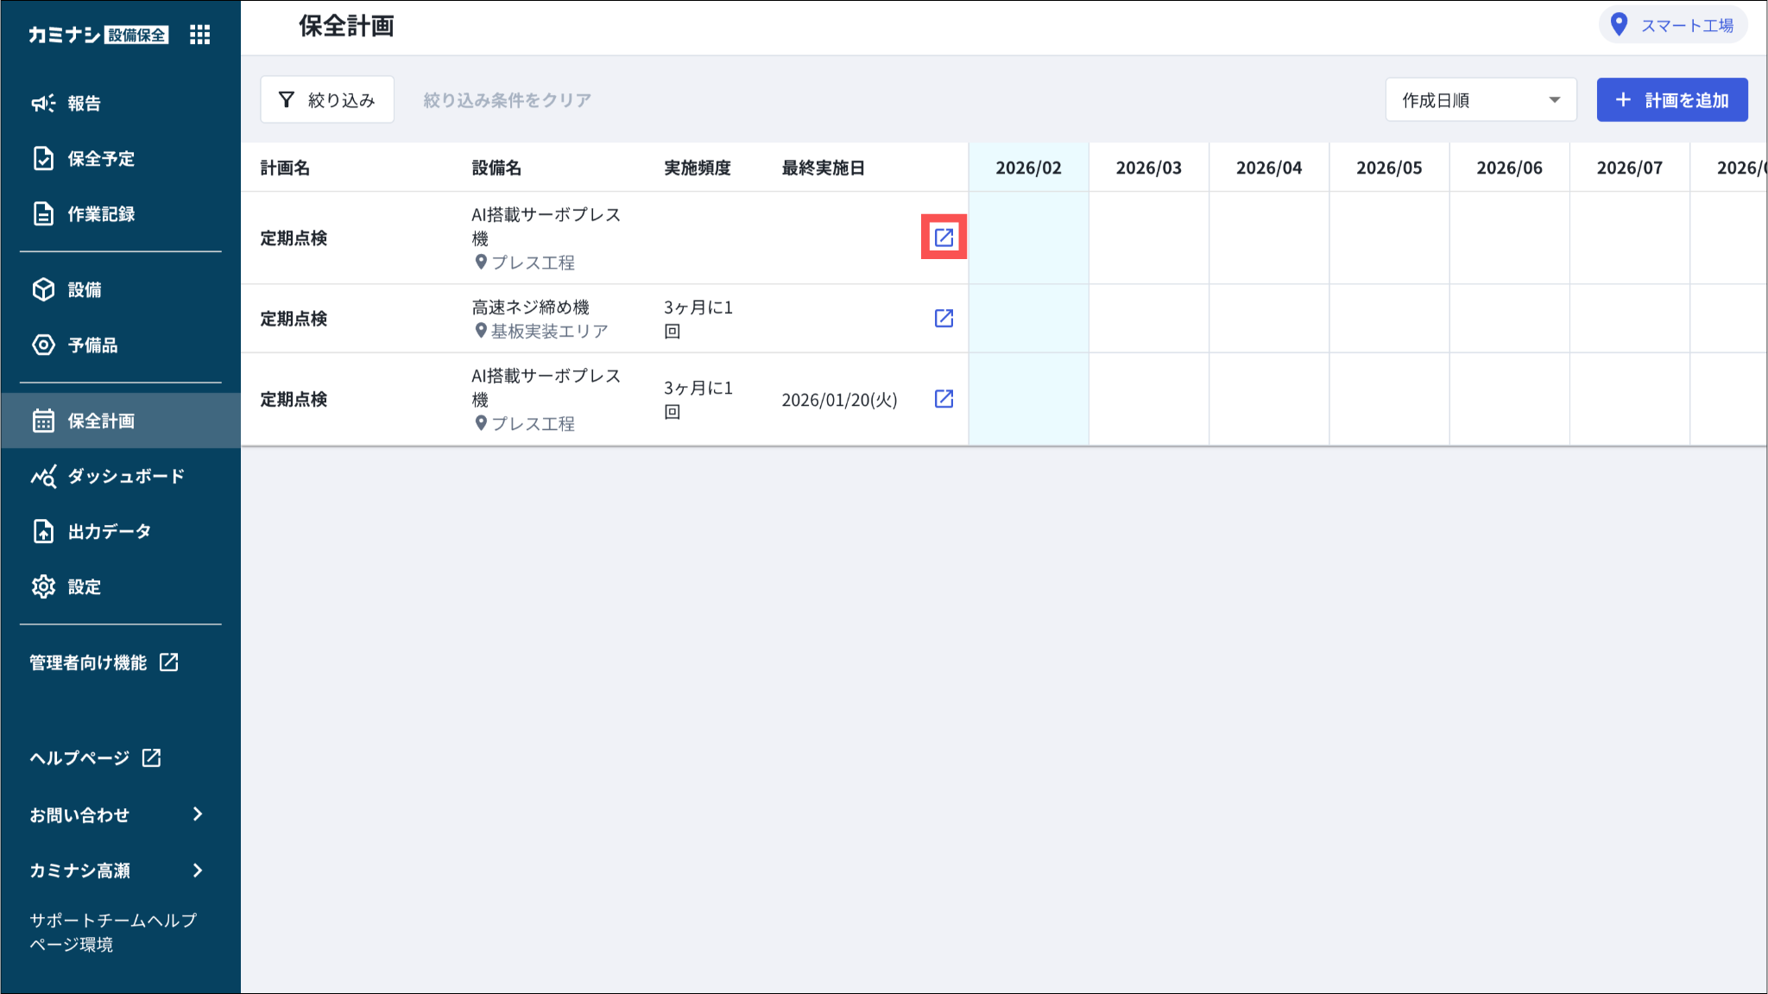Image resolution: width=1768 pixels, height=994 pixels.
Task: Select 予備品 in the sidebar
Action: click(x=92, y=345)
